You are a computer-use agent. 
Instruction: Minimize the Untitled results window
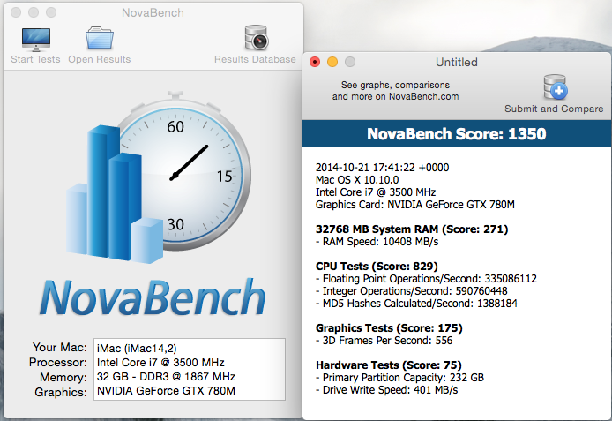[x=332, y=62]
